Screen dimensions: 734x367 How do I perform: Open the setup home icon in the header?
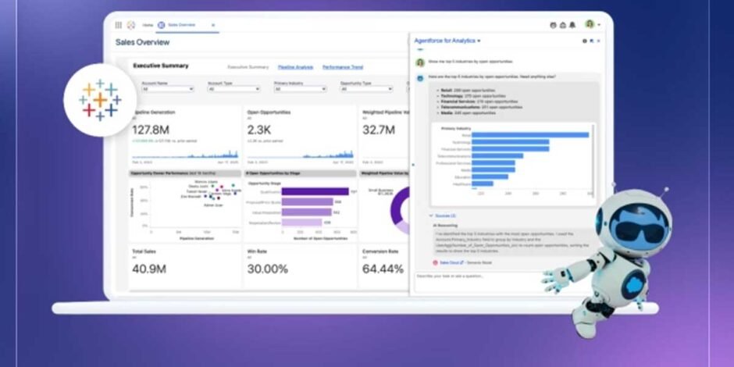coord(563,25)
